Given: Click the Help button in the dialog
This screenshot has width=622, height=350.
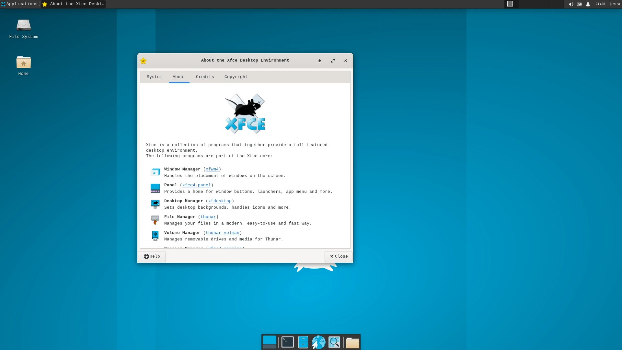Looking at the screenshot, I should point(152,256).
